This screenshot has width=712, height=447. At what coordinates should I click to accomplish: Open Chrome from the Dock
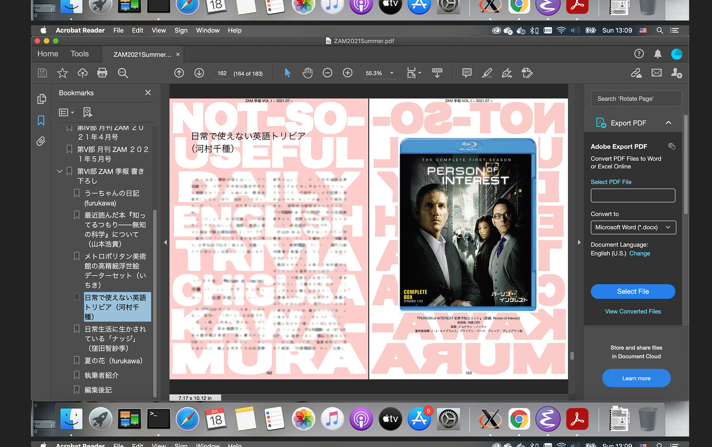click(519, 419)
